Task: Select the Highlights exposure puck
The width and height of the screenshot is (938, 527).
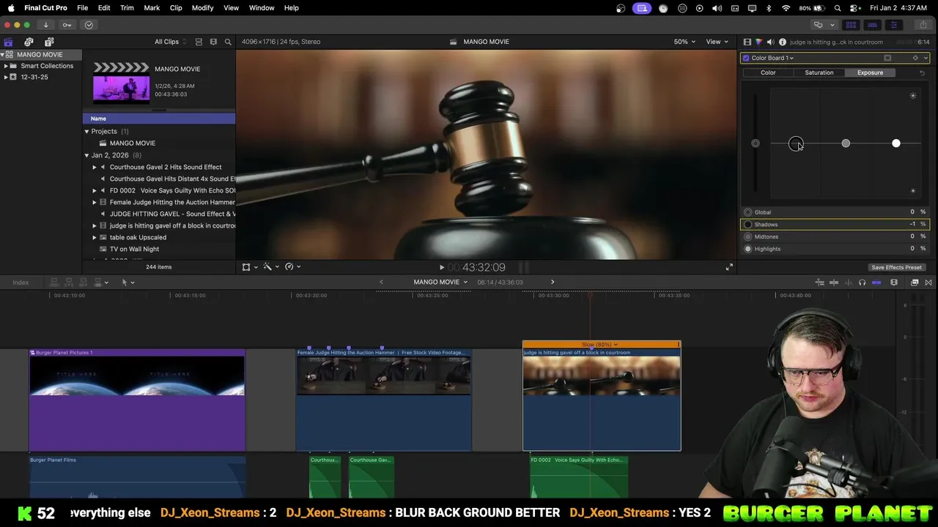Action: pos(895,143)
